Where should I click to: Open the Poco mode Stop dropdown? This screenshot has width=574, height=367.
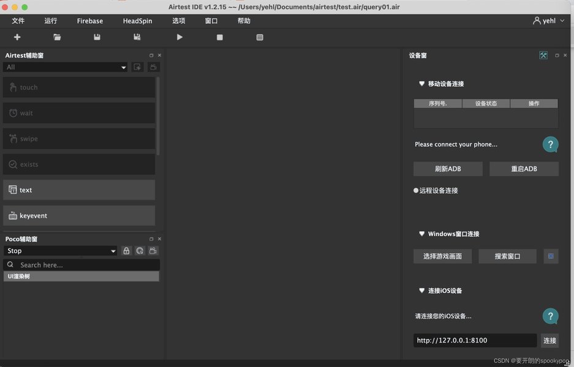[x=61, y=251]
